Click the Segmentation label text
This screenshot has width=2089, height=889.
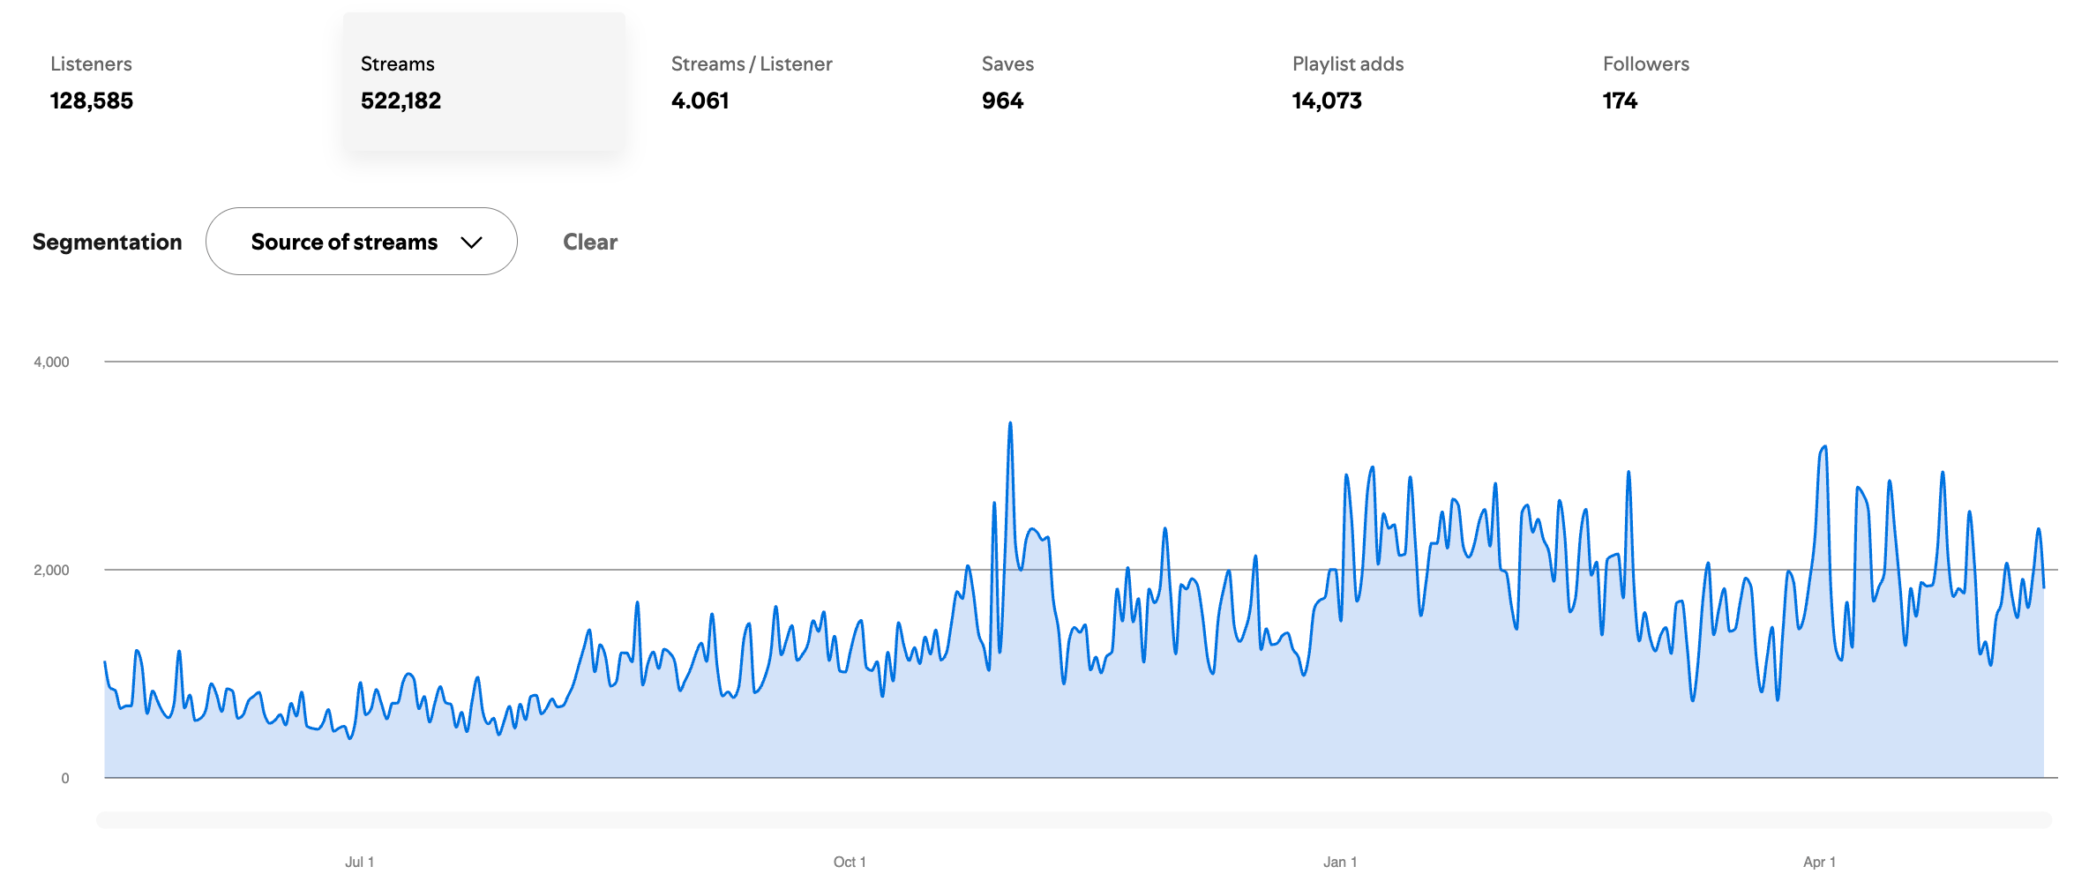107,242
